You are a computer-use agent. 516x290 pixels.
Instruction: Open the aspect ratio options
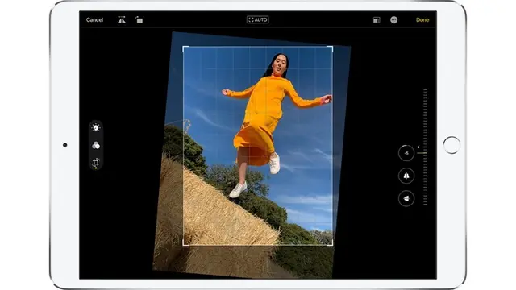pyautogui.click(x=377, y=20)
